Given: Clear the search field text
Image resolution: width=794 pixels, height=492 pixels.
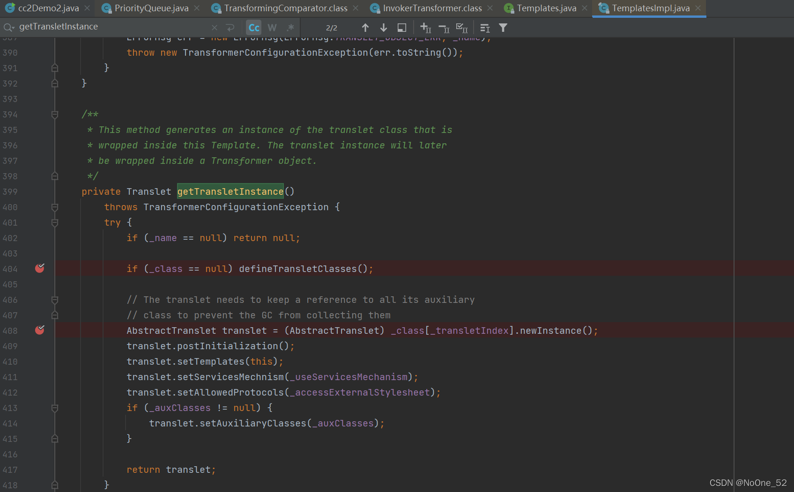Looking at the screenshot, I should (x=215, y=28).
